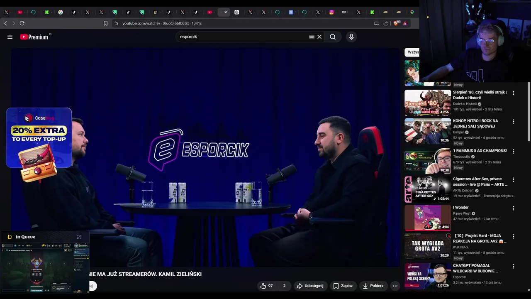Open the YouTube hamburger guide menu
Viewport: 531px width, 299px height.
(10, 37)
